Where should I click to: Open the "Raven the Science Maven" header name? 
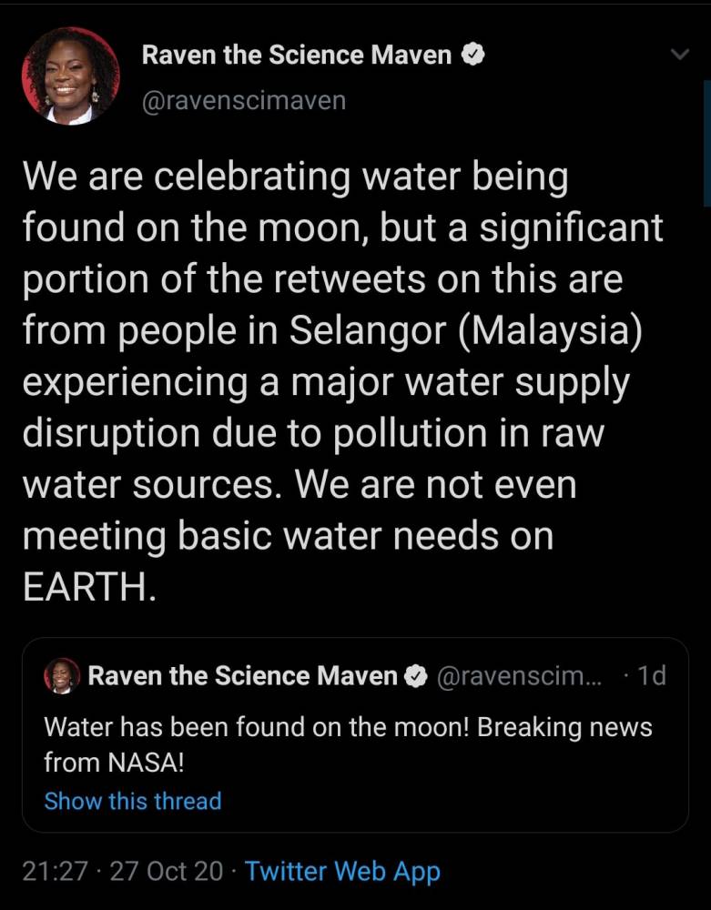(297, 56)
